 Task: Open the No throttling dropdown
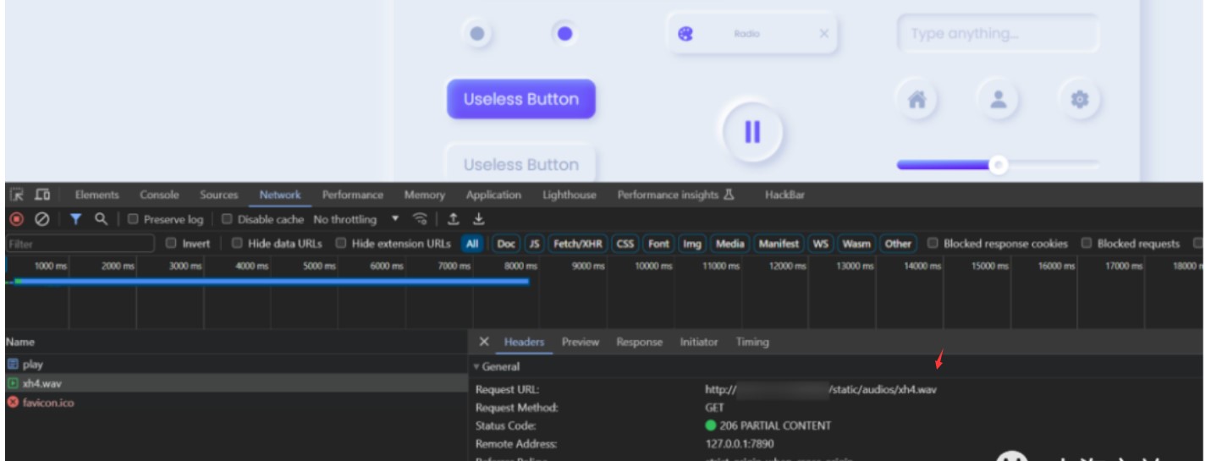click(355, 219)
